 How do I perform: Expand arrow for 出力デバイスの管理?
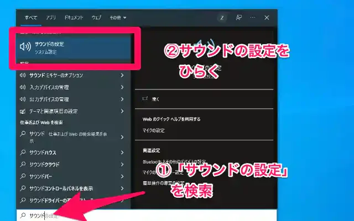pos(122,99)
